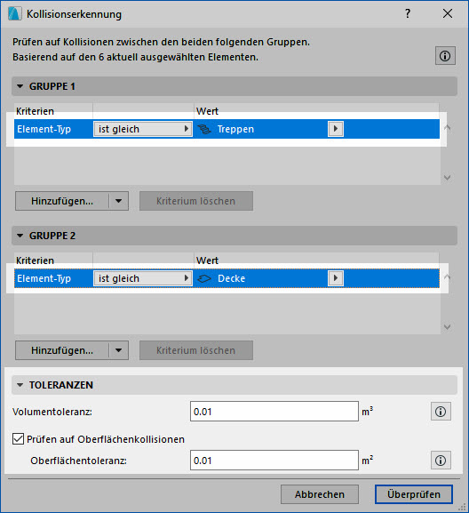Click the Oberflächentoleranz input field

[274, 461]
